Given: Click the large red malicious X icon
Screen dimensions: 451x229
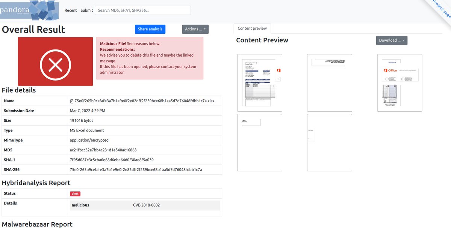Looking at the screenshot, I should (55, 61).
